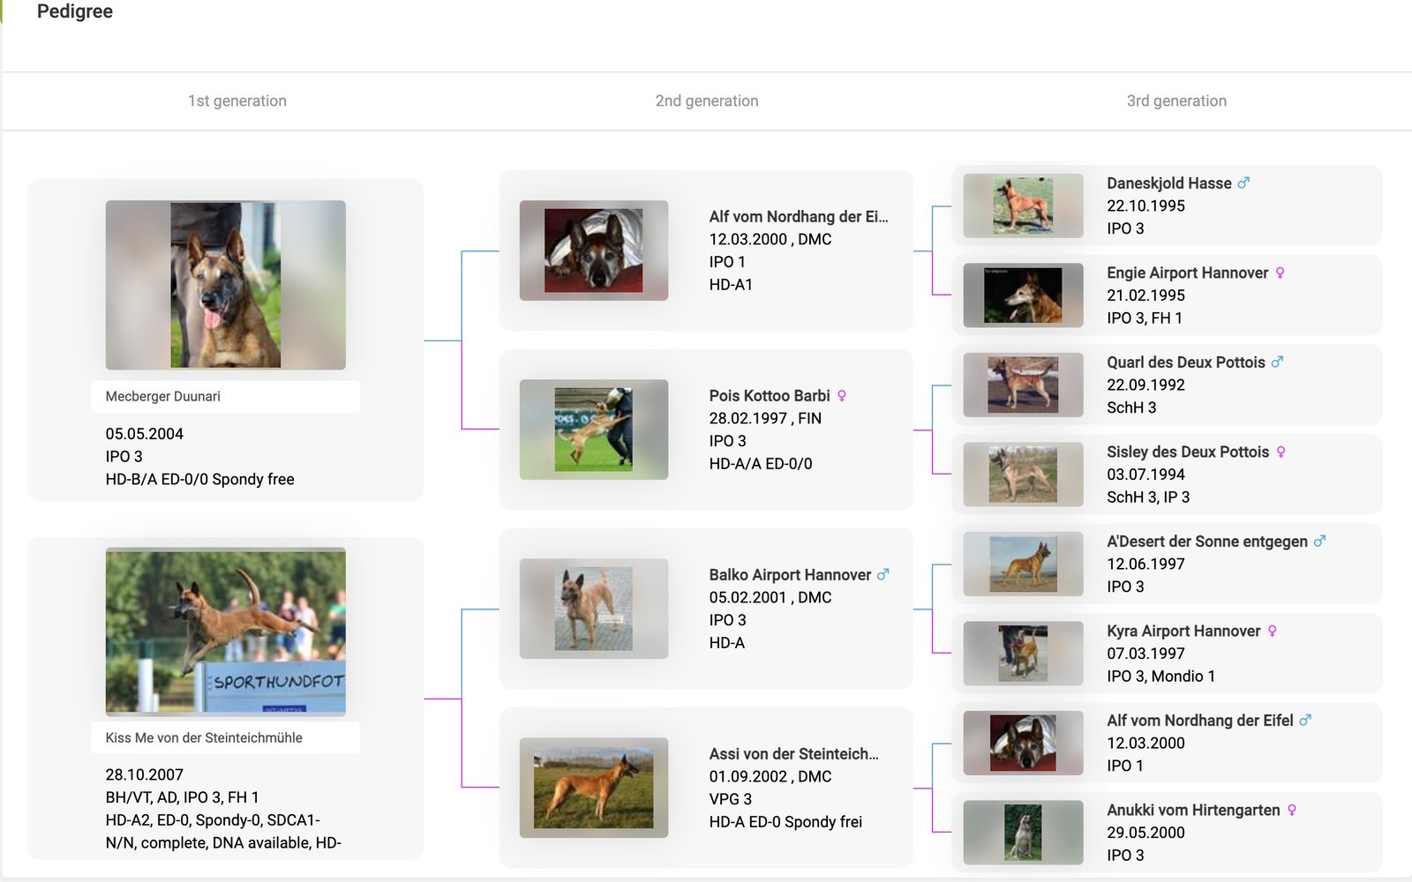Viewport: 1412px width, 882px height.
Task: Open the Mecberger Duunari dog photo
Action: tap(226, 284)
